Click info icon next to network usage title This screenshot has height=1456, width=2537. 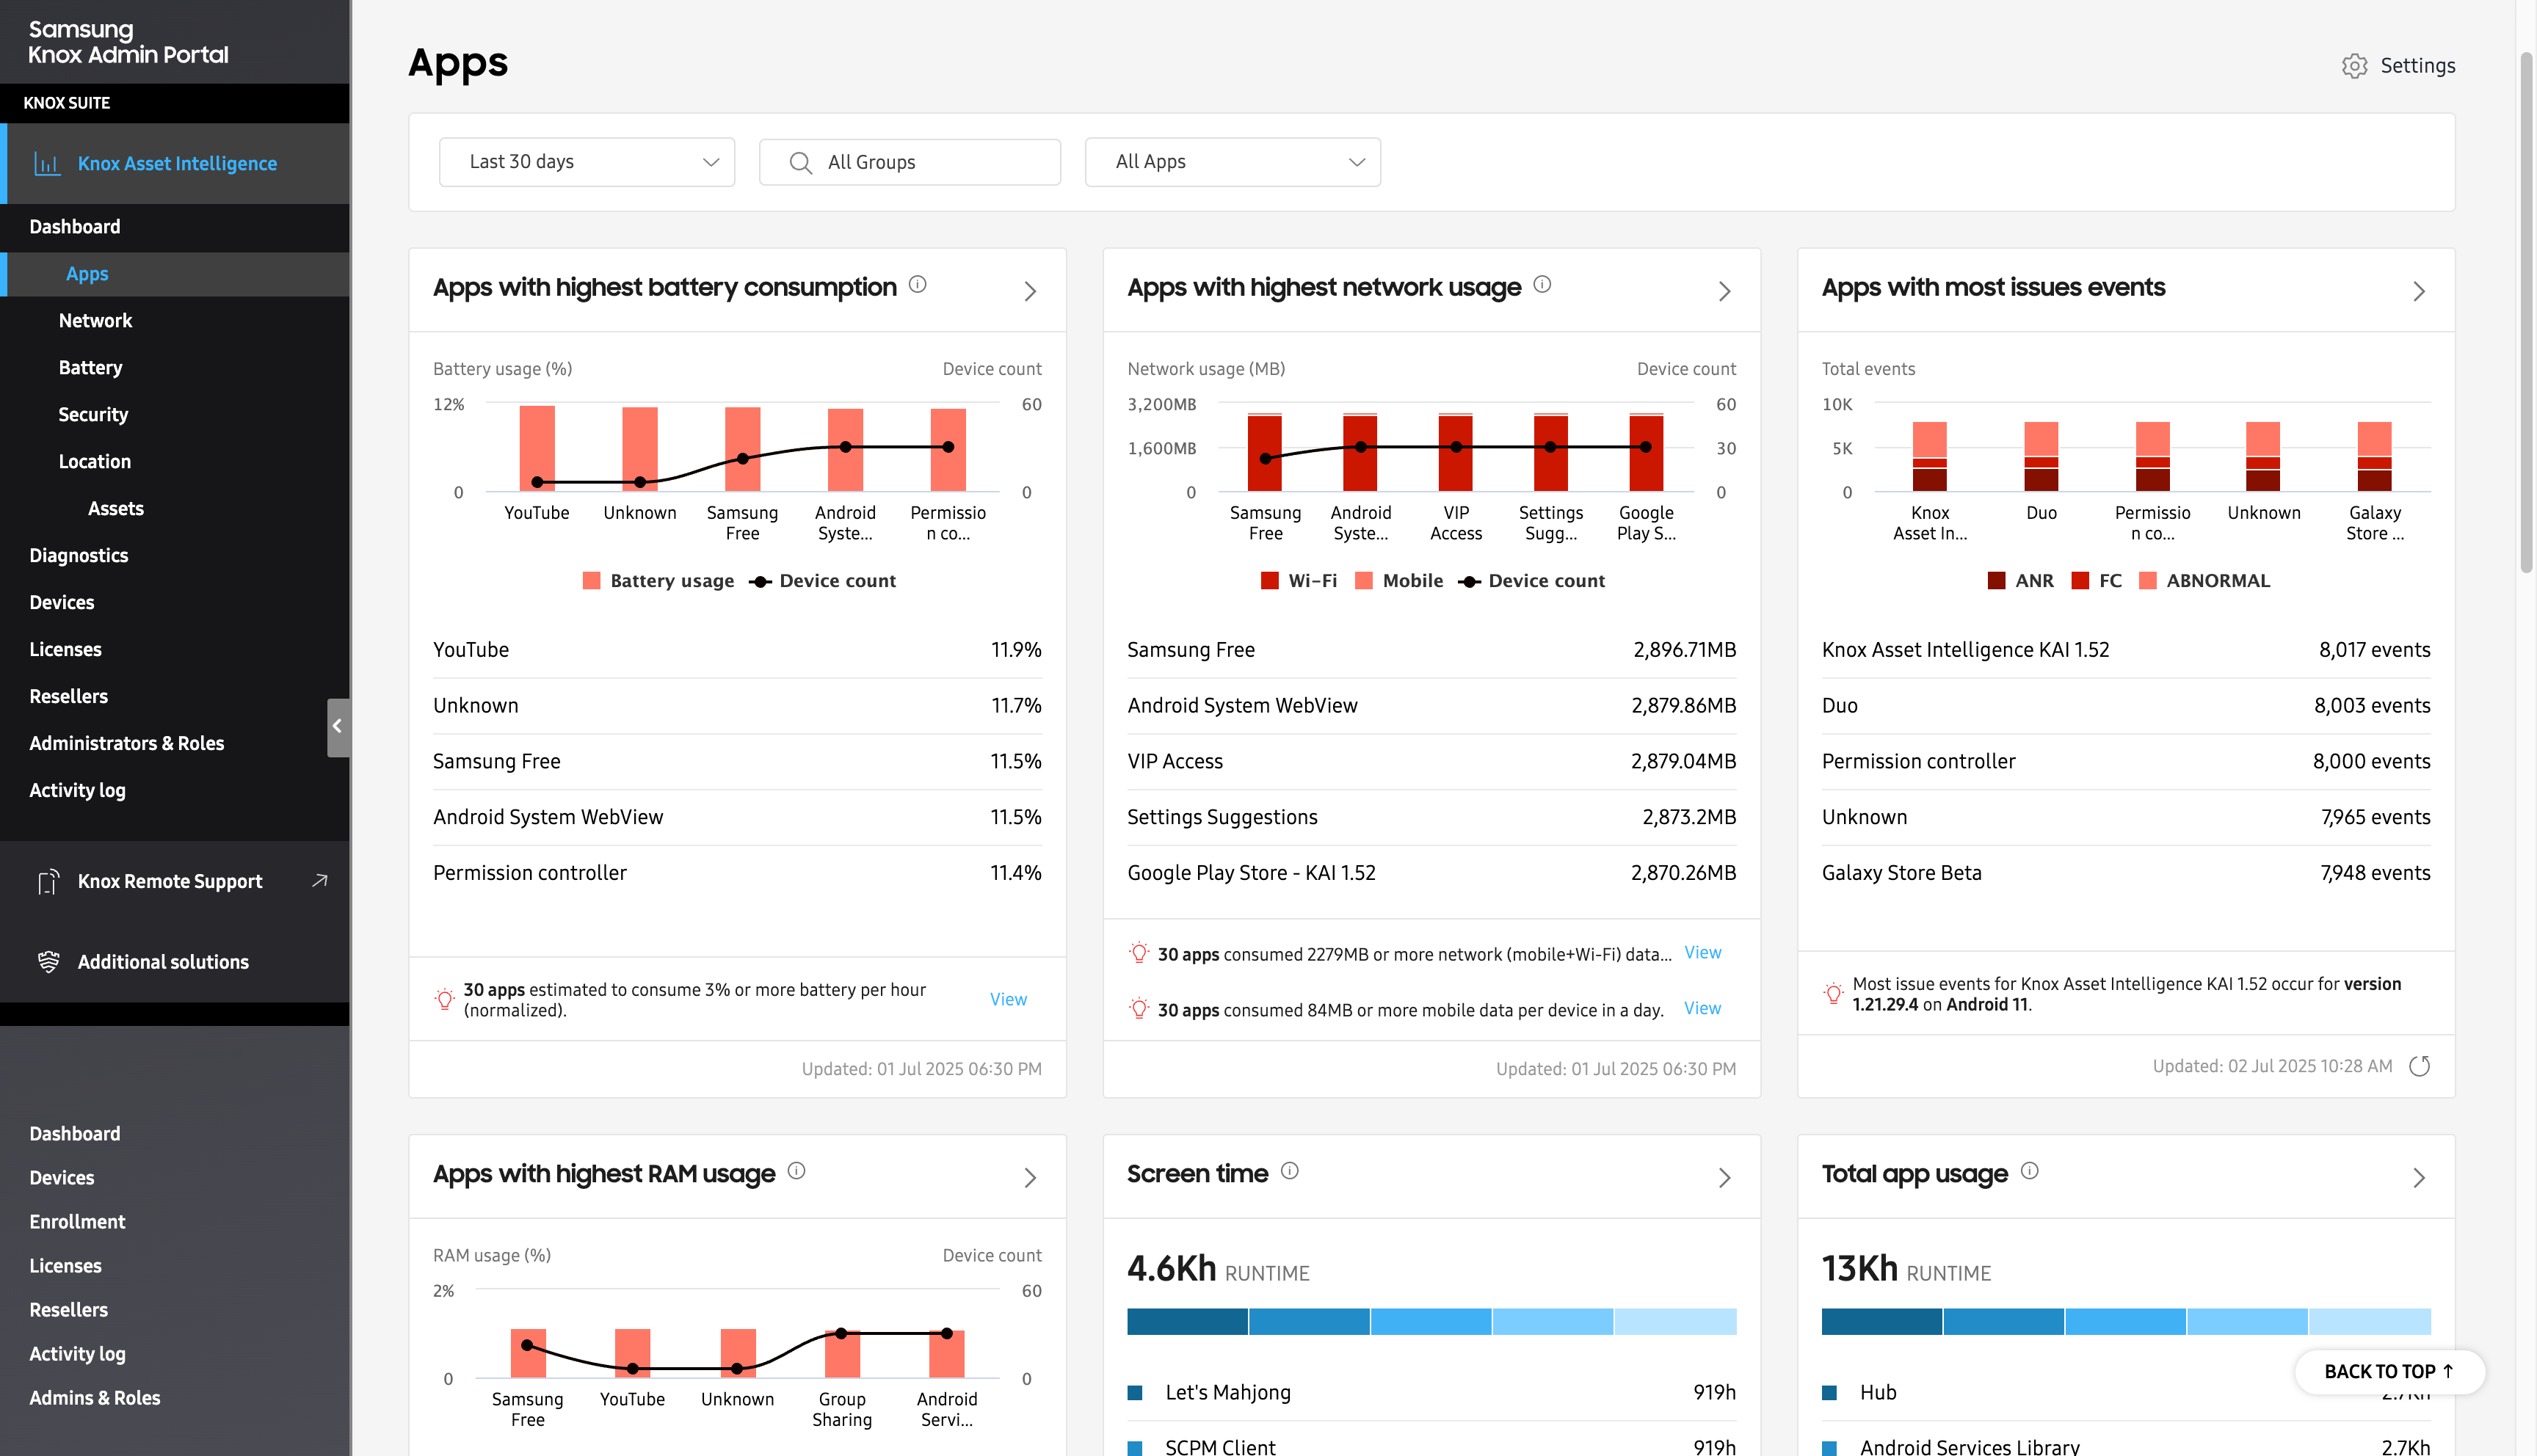1542,285
